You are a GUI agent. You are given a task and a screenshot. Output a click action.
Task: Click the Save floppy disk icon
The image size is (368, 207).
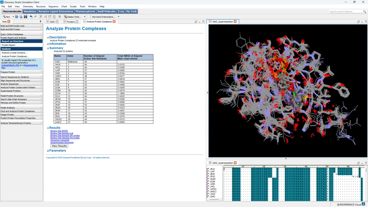coord(25,16)
